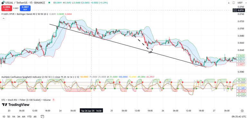This screenshot has width=247, height=119.
Task: Select the 5D time range
Action: (9, 117)
